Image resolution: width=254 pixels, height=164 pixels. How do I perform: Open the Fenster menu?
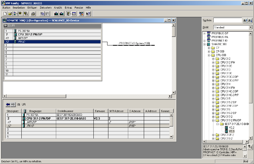[79, 8]
